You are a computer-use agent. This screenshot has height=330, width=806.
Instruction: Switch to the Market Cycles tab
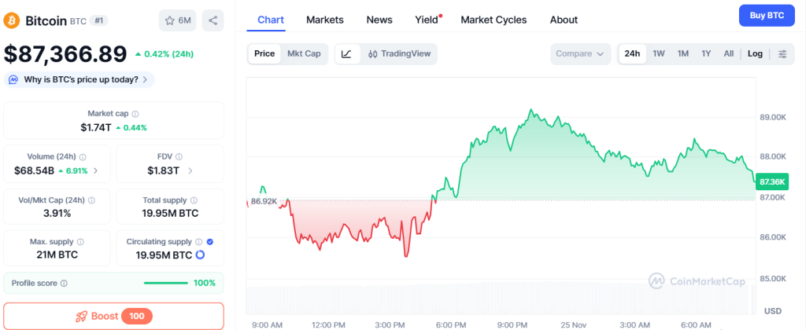pos(494,20)
